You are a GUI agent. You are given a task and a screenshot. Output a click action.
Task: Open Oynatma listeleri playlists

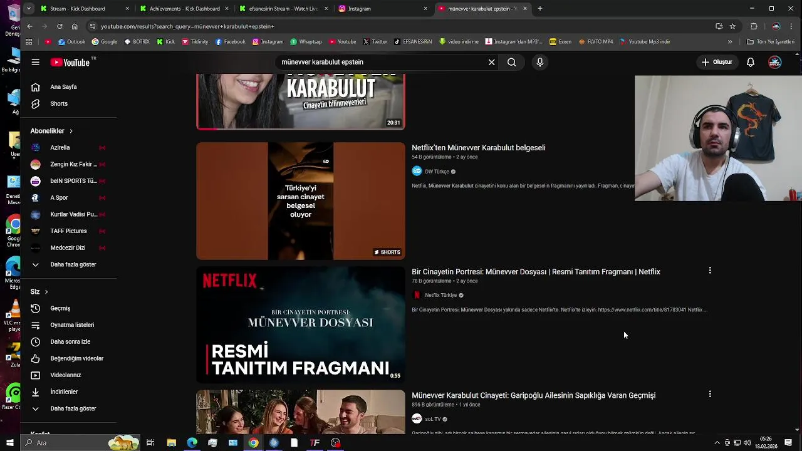[x=72, y=325]
